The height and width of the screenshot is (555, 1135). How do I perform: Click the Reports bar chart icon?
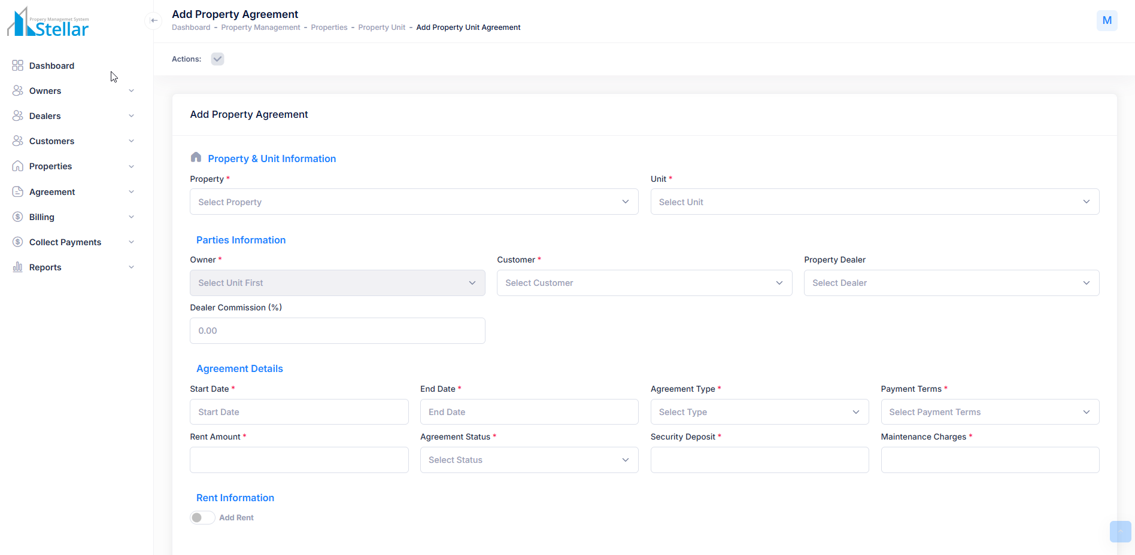18,267
